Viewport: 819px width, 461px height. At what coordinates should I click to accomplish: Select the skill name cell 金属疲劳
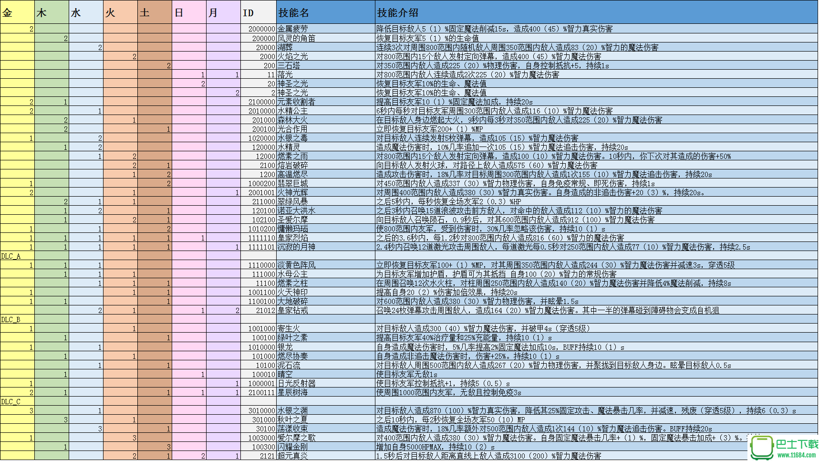click(x=326, y=29)
